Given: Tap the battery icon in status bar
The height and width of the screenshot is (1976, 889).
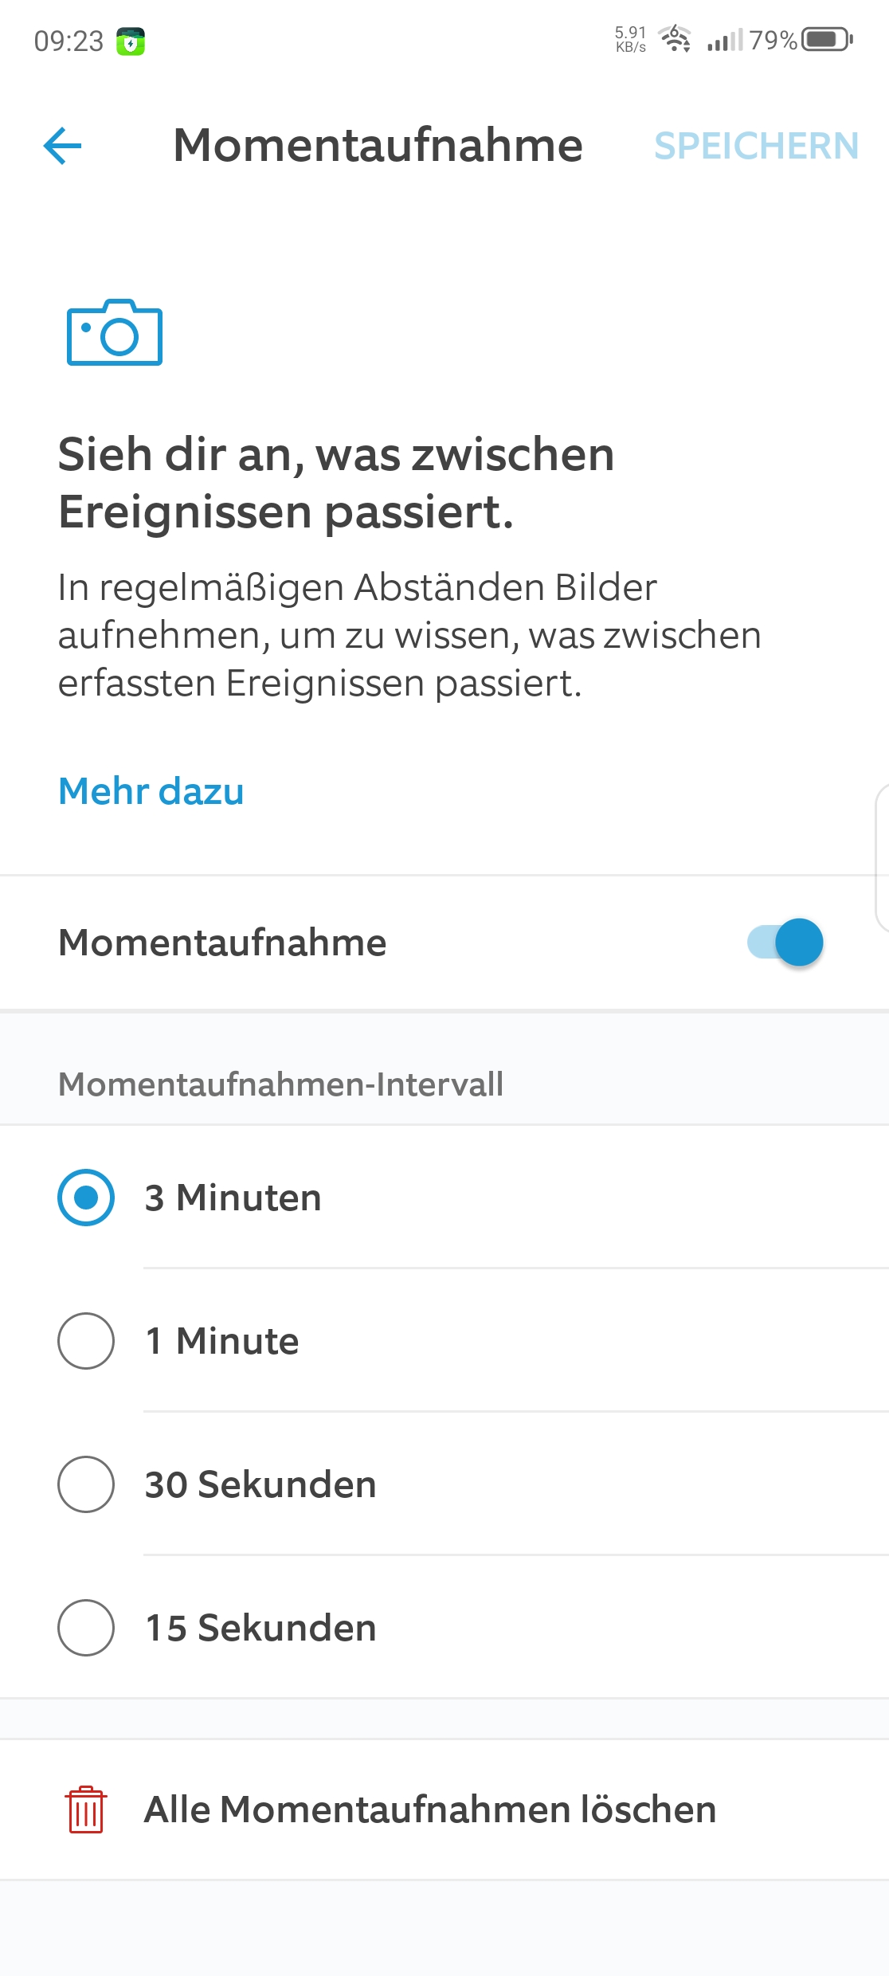Looking at the screenshot, I should point(827,39).
